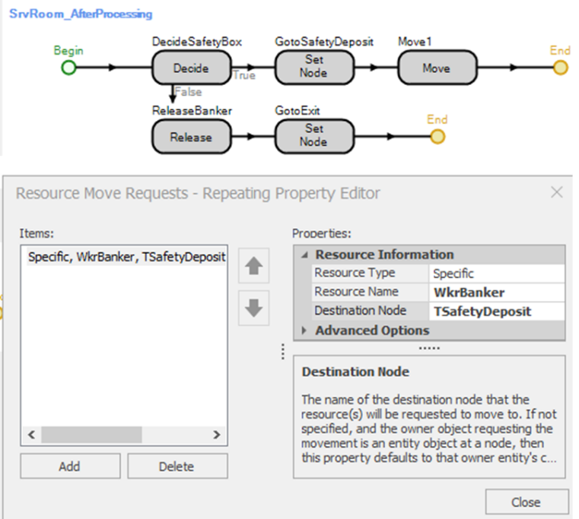Click the ReleaseBanker step name label
Viewport: 579px width, 519px height.
tap(192, 111)
